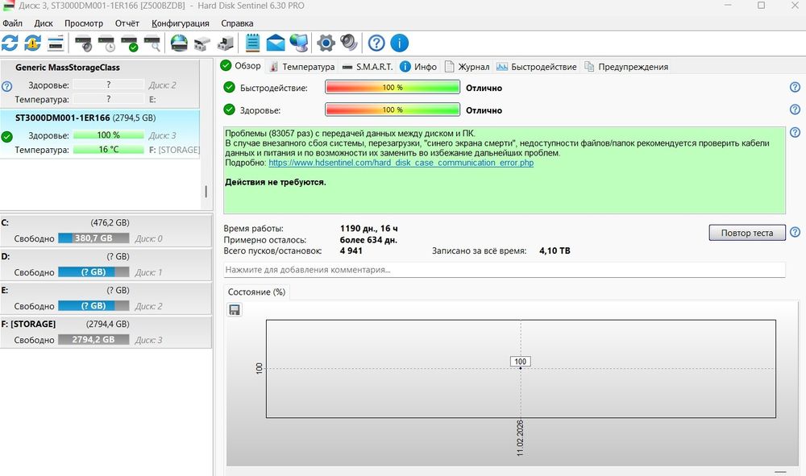Open the hdsentinel.com communication error link
The width and height of the screenshot is (806, 476).
click(401, 163)
